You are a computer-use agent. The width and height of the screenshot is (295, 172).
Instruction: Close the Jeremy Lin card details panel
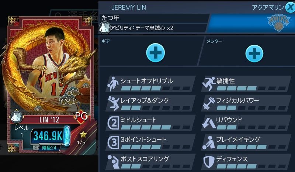point(290,7)
